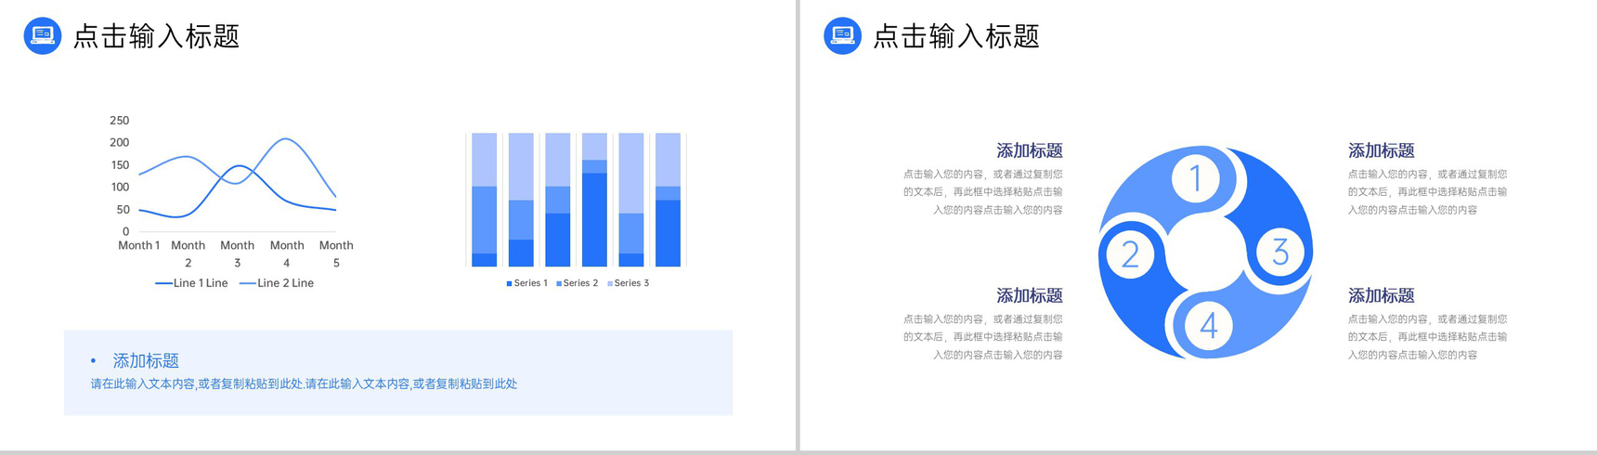Viewport: 1597px width, 455px height.
Task: Select the 添加标题 bullet in blue box
Action: click(x=145, y=360)
